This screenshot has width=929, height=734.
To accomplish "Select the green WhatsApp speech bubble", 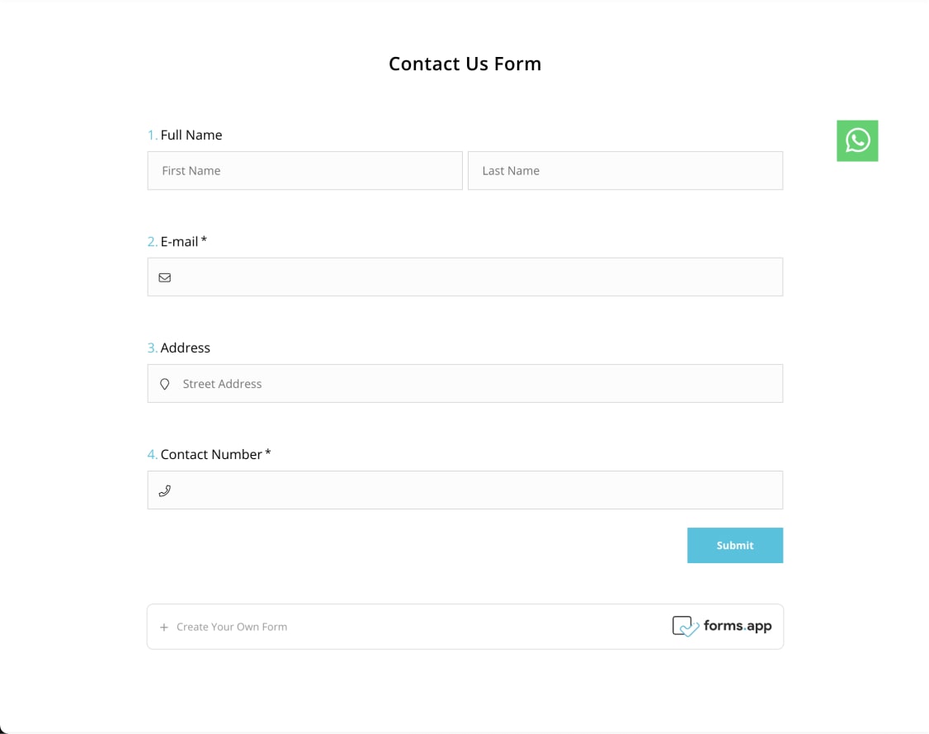I will point(857,140).
